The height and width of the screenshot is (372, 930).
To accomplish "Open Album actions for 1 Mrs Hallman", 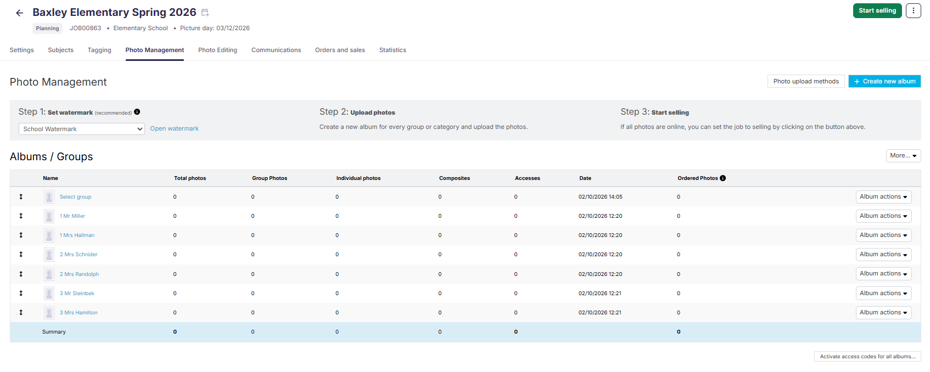I will 883,235.
